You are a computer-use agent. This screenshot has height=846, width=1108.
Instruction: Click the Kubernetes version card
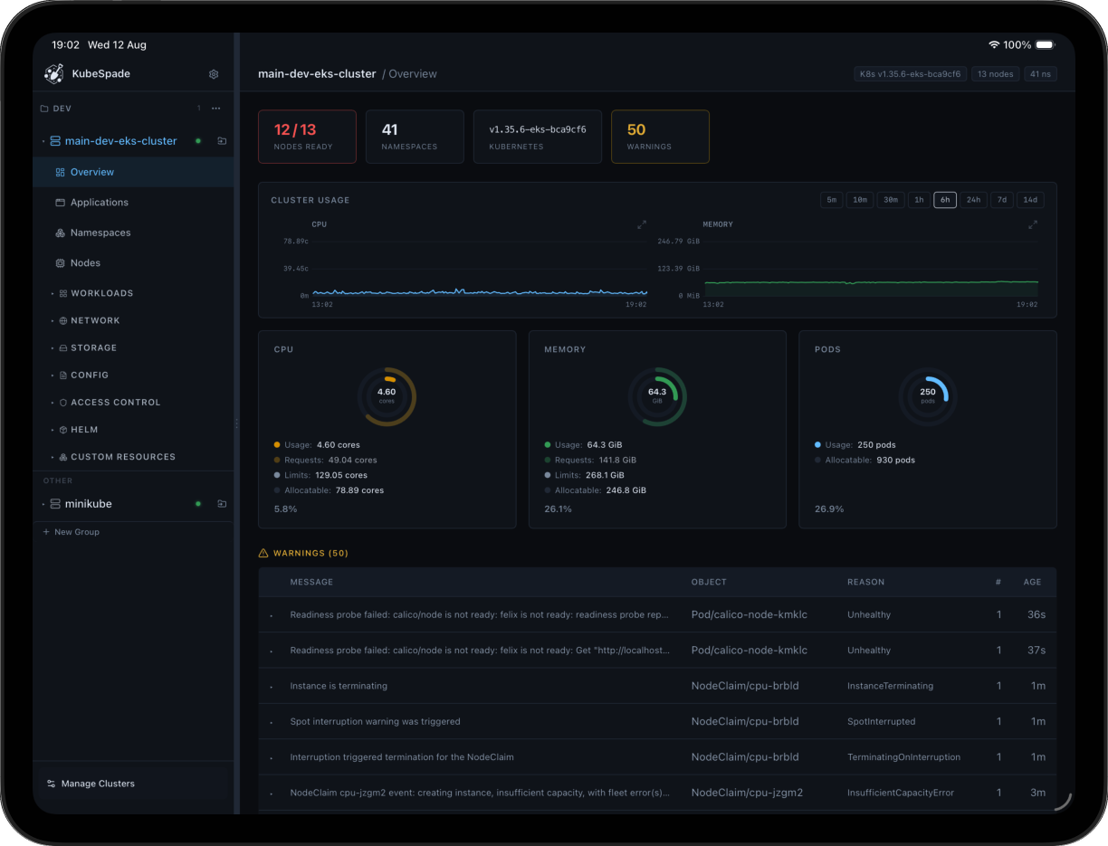point(538,137)
